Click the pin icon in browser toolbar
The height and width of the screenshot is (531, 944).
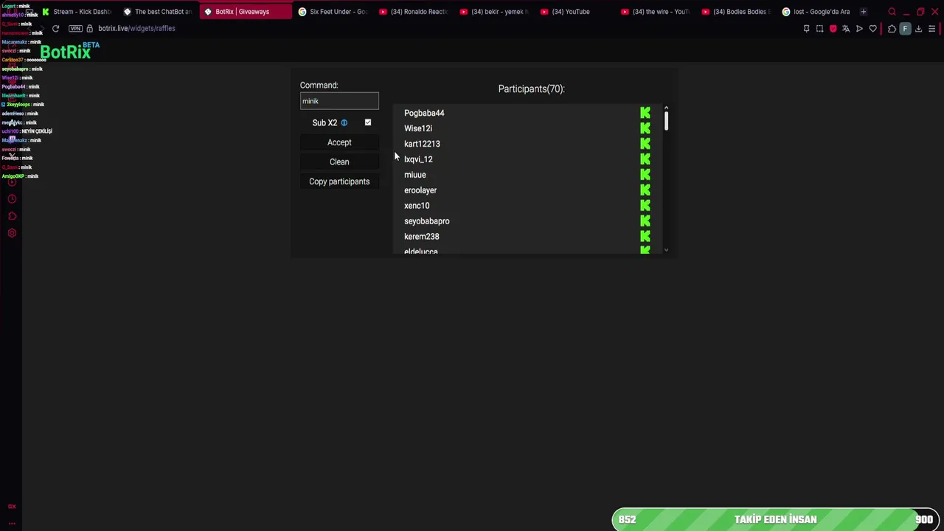806,29
